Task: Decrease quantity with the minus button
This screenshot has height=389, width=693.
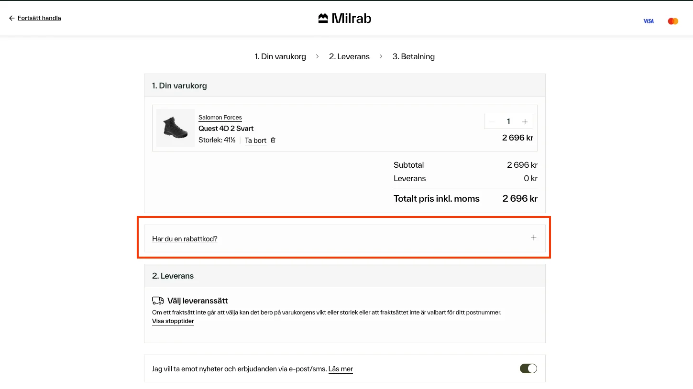Action: click(x=492, y=122)
